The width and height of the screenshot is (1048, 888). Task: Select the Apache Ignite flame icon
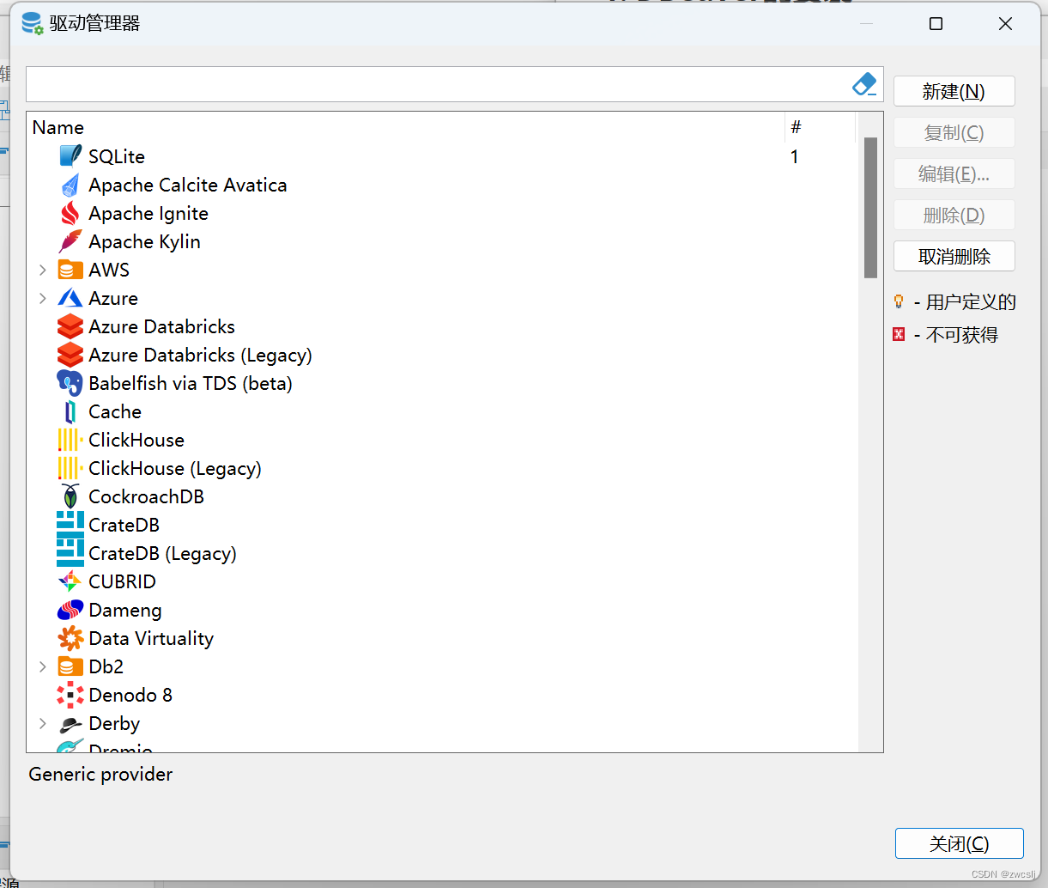coord(70,213)
